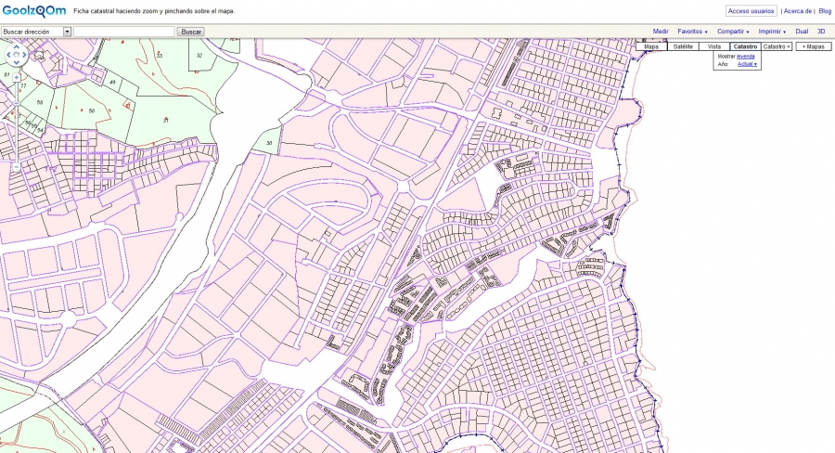Image resolution: width=835 pixels, height=453 pixels.
Task: Switch map type to Satélite
Action: pyautogui.click(x=683, y=46)
